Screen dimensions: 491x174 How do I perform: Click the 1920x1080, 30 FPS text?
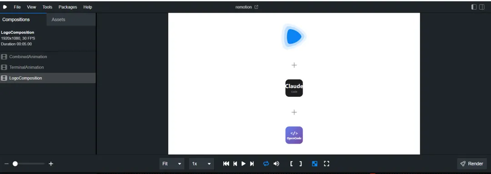tap(18, 38)
